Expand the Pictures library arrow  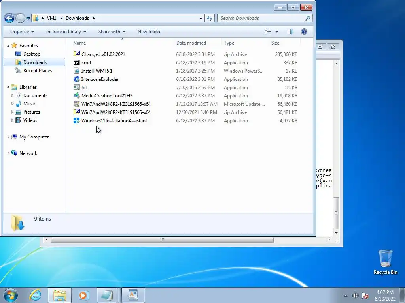pyautogui.click(x=12, y=112)
